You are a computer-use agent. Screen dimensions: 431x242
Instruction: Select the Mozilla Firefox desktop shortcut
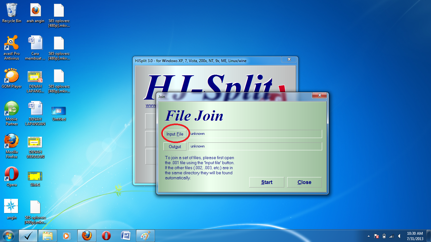(12, 146)
